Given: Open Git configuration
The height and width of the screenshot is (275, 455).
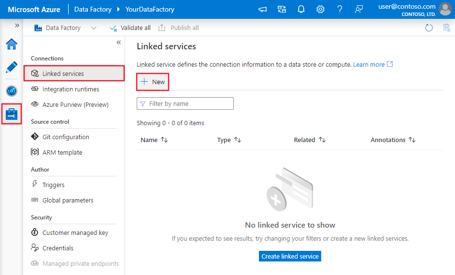Looking at the screenshot, I should (x=66, y=137).
